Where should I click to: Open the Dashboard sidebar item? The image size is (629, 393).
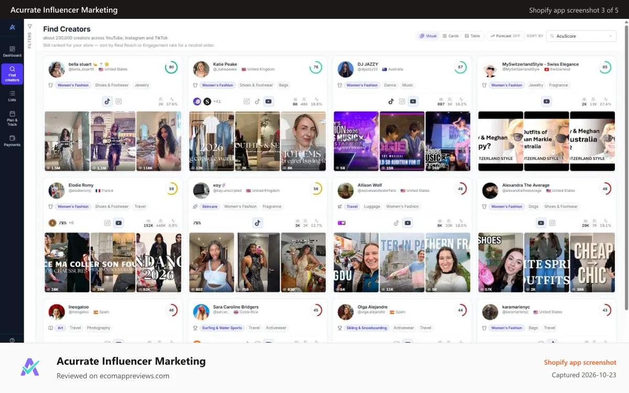click(x=12, y=51)
